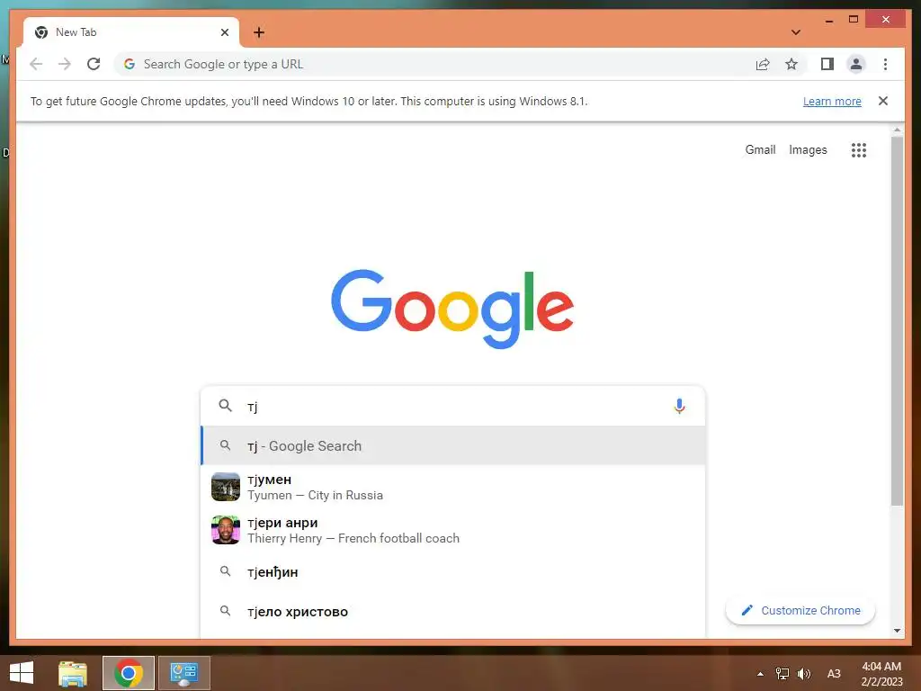Click the volume speaker tray icon
921x691 pixels.
click(803, 673)
